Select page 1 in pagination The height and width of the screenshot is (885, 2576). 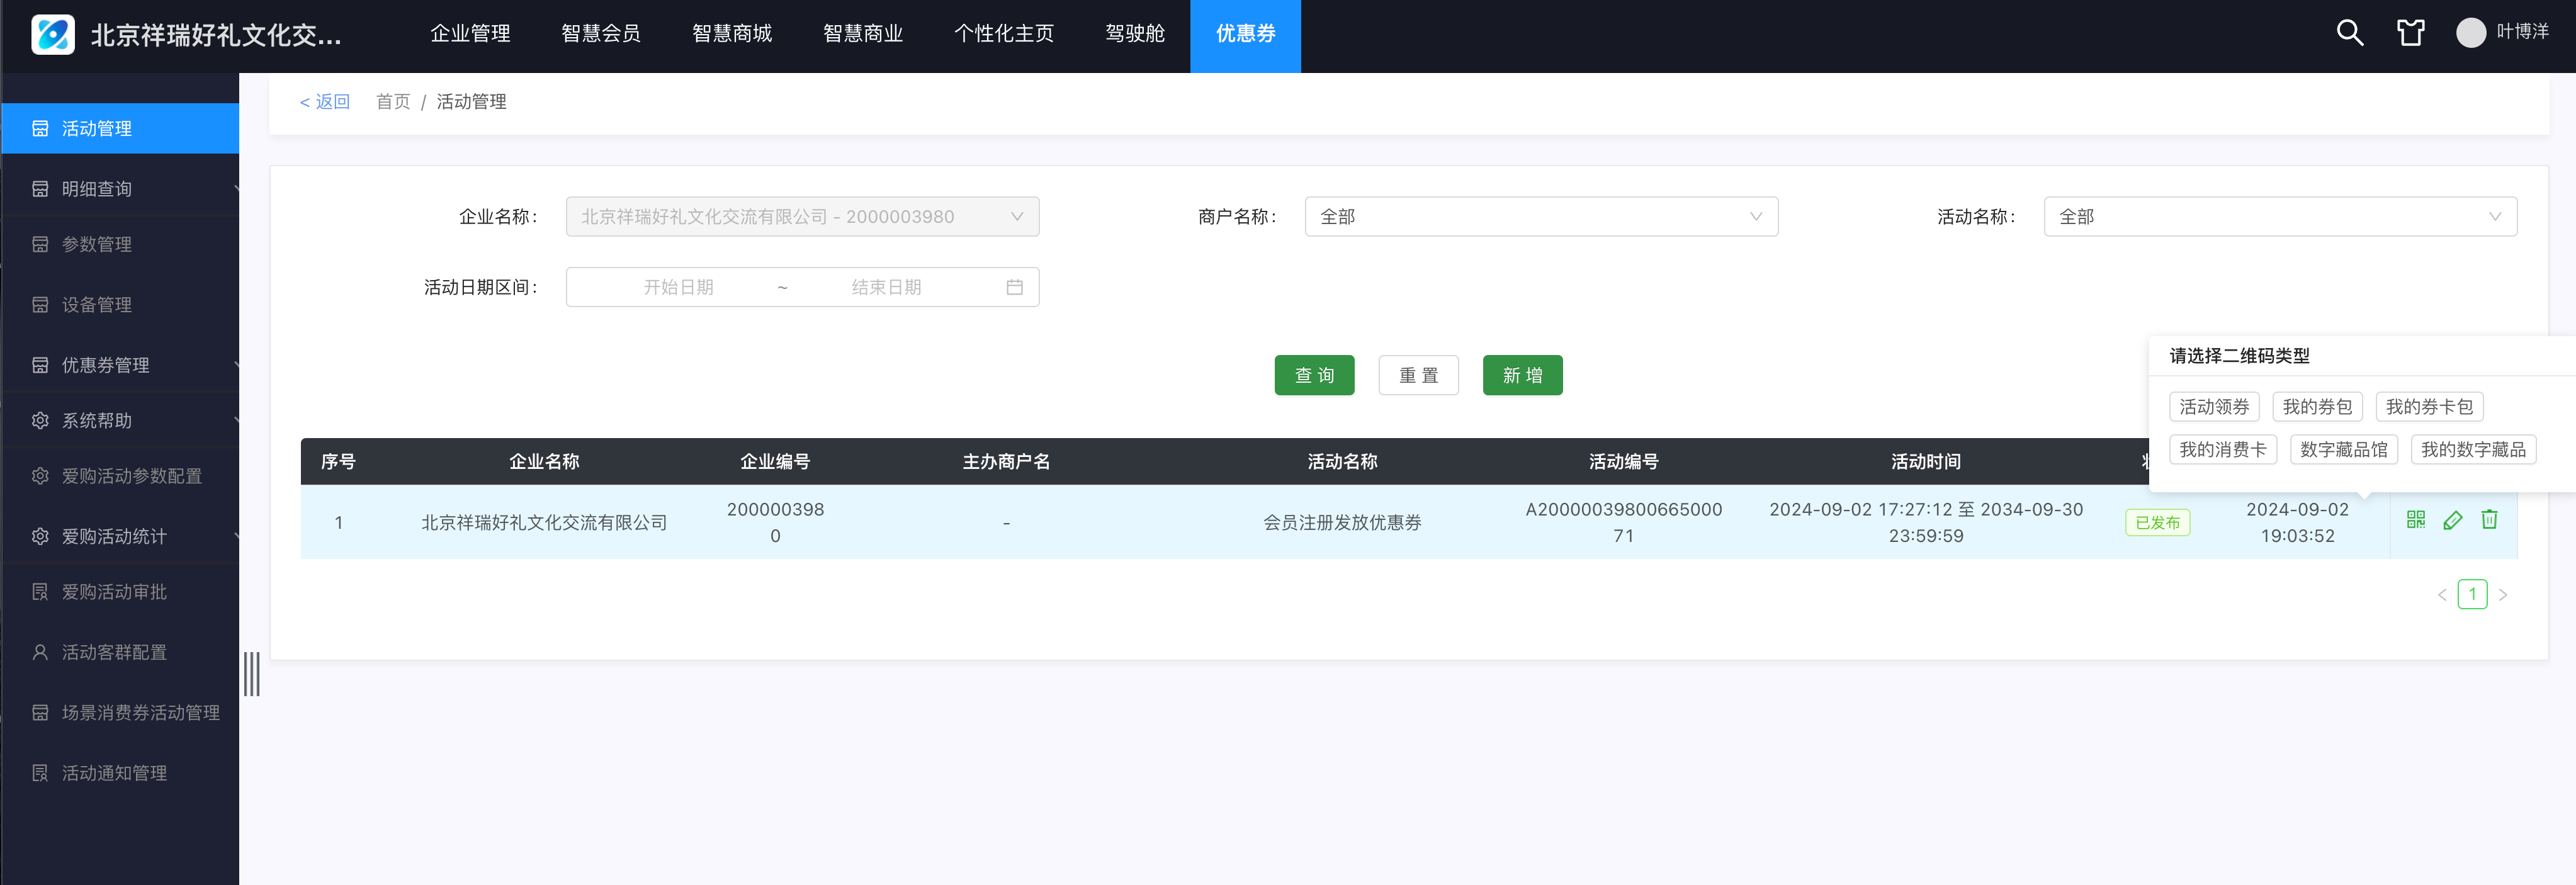(x=2472, y=594)
